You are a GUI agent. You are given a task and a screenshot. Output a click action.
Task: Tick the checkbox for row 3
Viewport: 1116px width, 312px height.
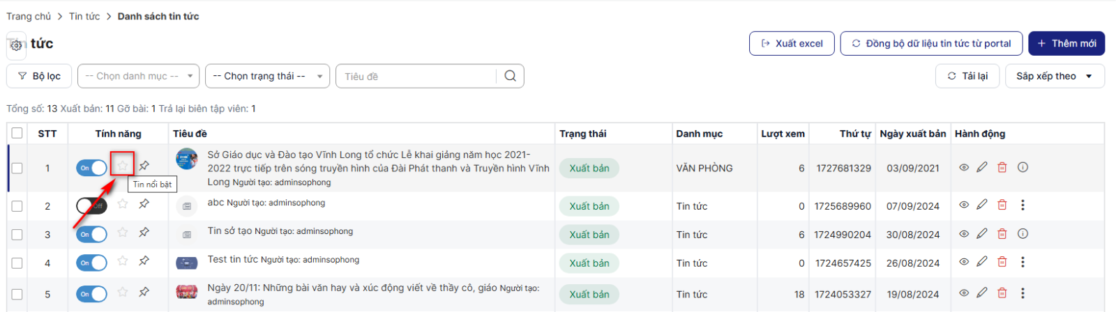(17, 235)
